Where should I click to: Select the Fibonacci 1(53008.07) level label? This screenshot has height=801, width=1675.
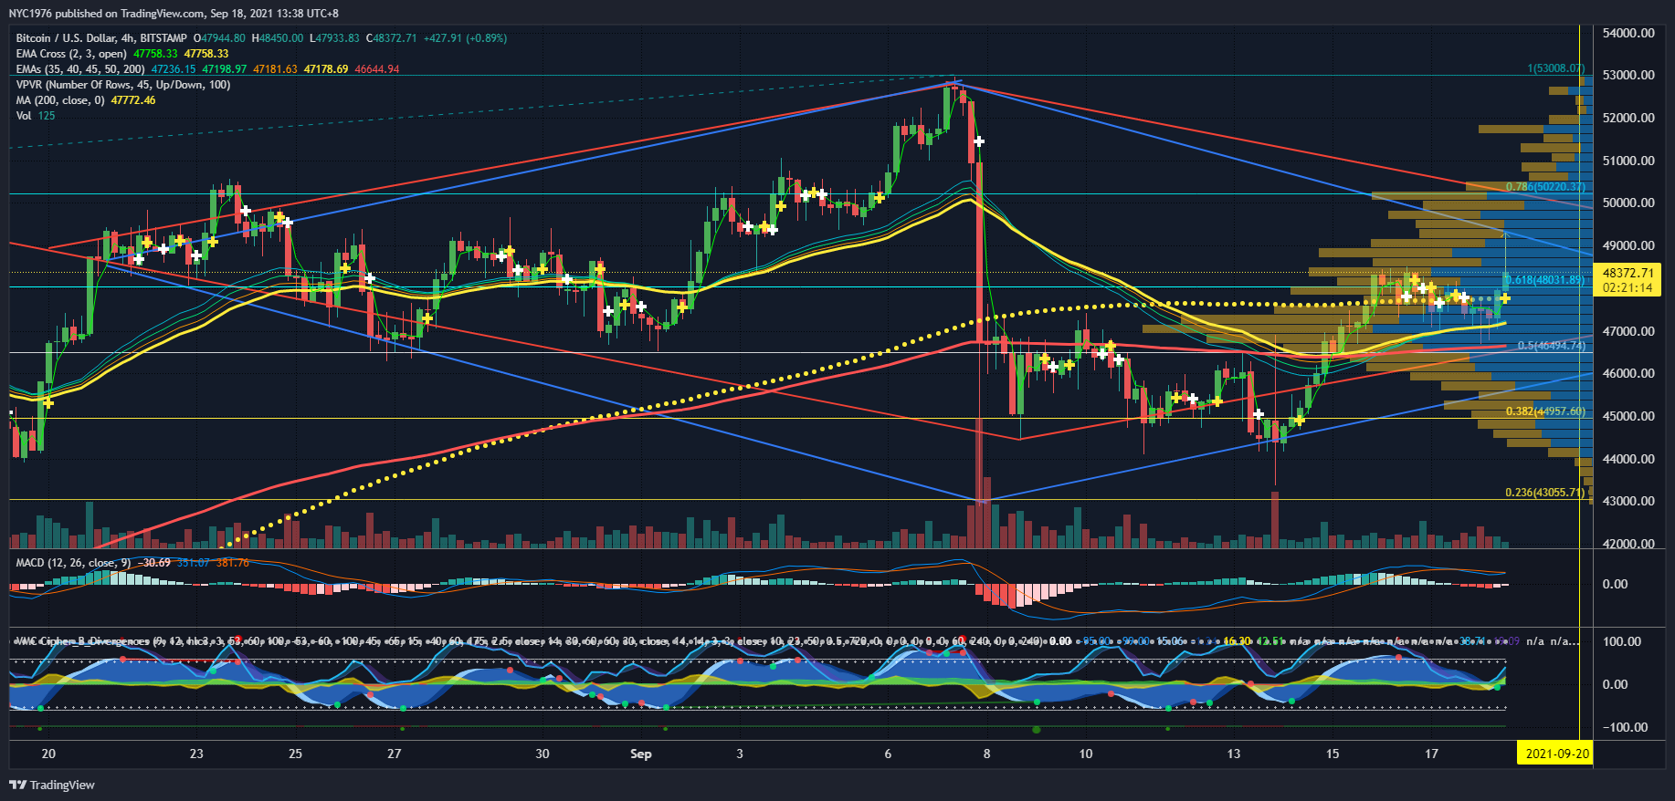click(1556, 68)
